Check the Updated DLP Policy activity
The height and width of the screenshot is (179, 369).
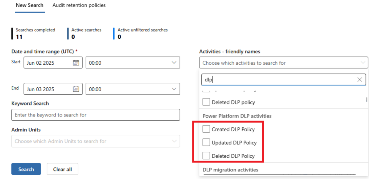(206, 142)
